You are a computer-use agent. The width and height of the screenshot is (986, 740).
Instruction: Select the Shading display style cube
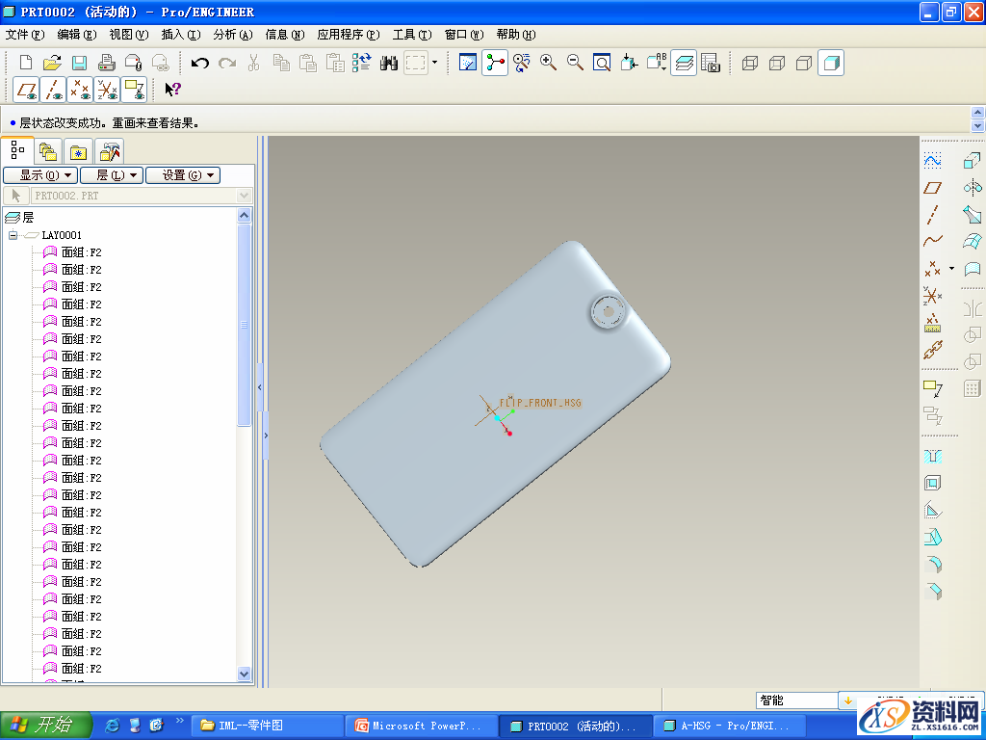pyautogui.click(x=831, y=63)
